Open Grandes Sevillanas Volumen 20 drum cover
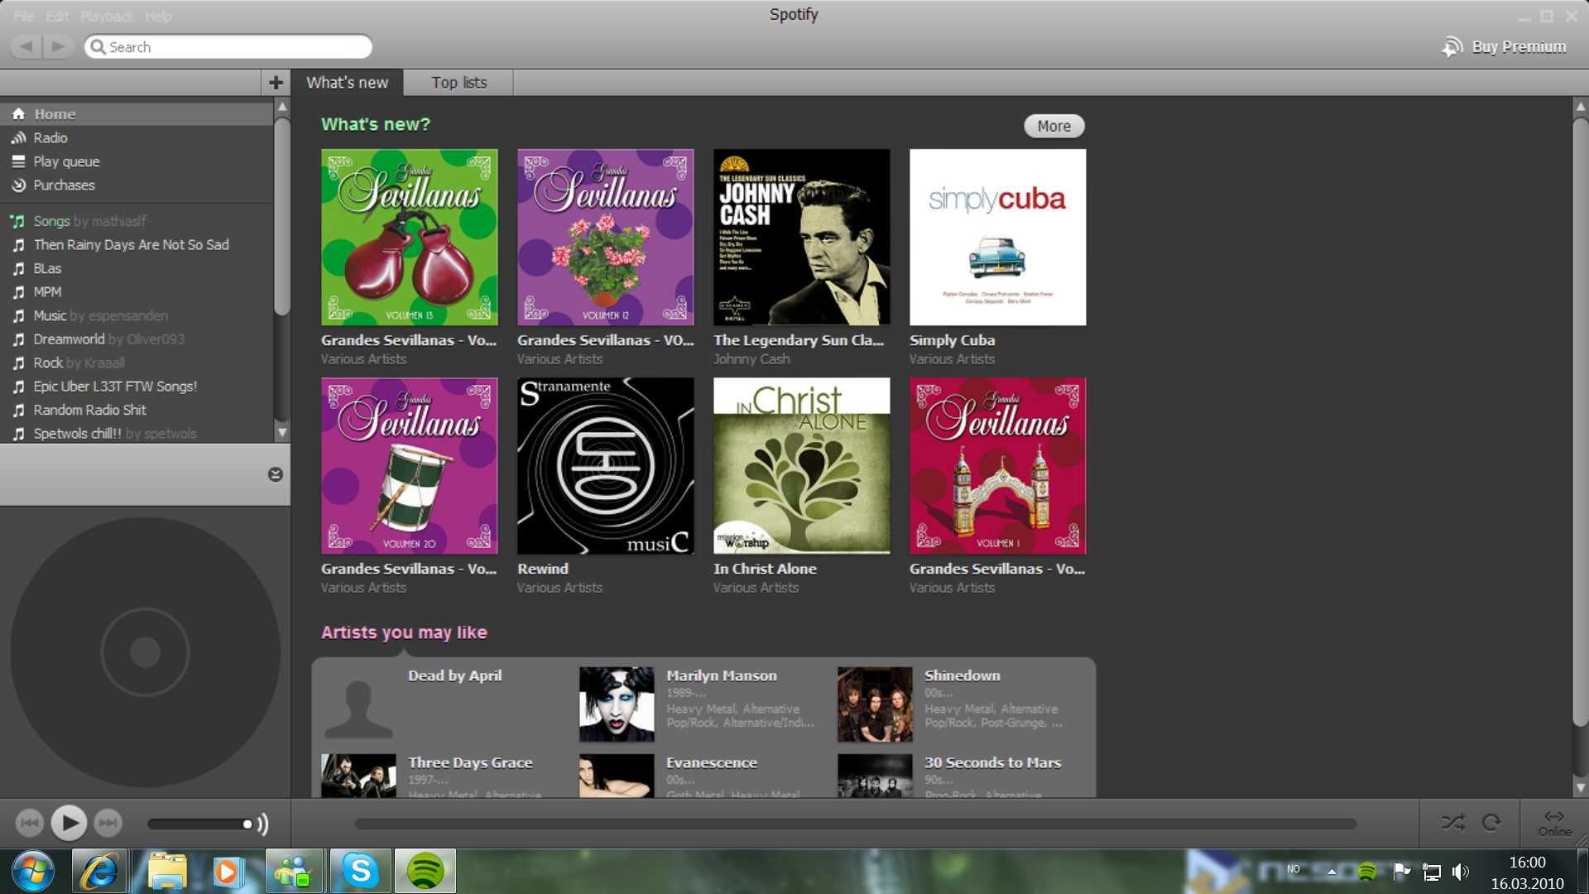 [410, 466]
